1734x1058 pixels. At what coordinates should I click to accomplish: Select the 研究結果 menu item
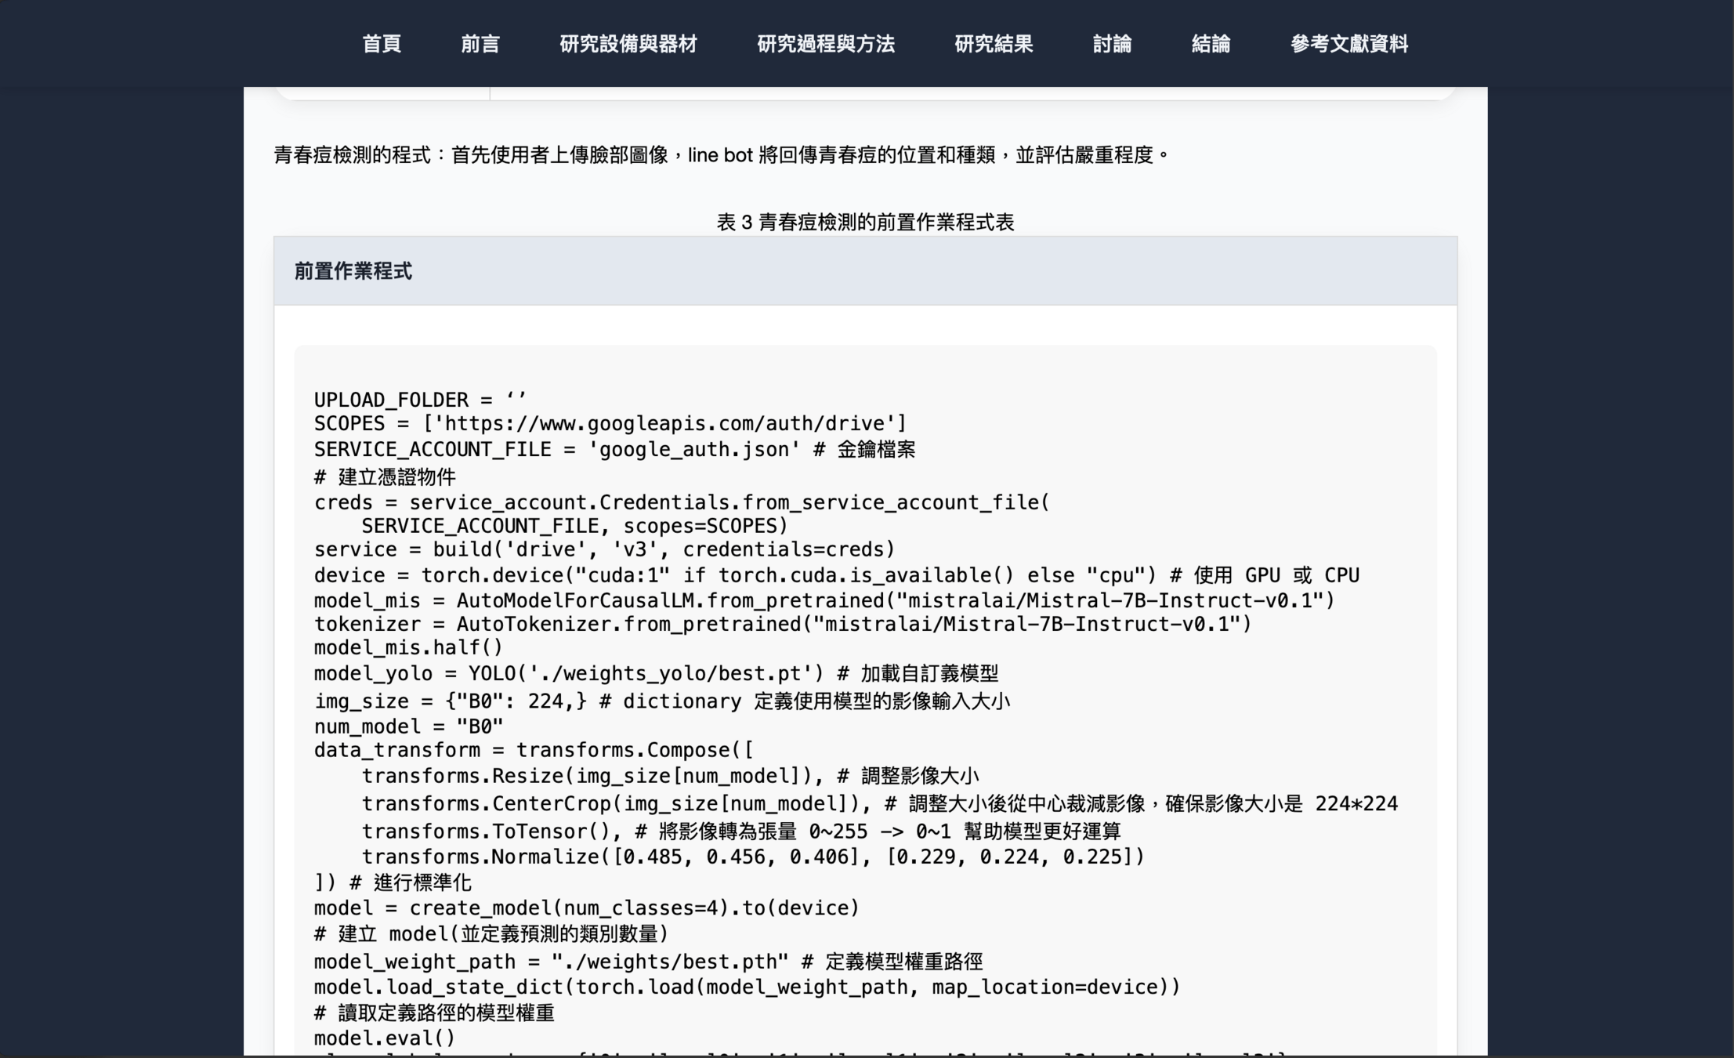click(x=993, y=44)
